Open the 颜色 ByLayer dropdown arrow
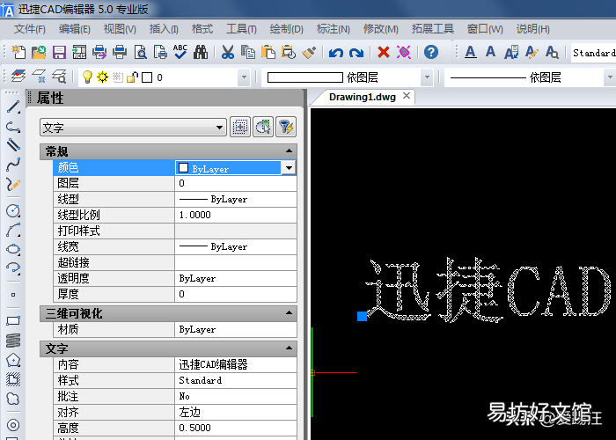This screenshot has height=440, width=616. point(289,168)
